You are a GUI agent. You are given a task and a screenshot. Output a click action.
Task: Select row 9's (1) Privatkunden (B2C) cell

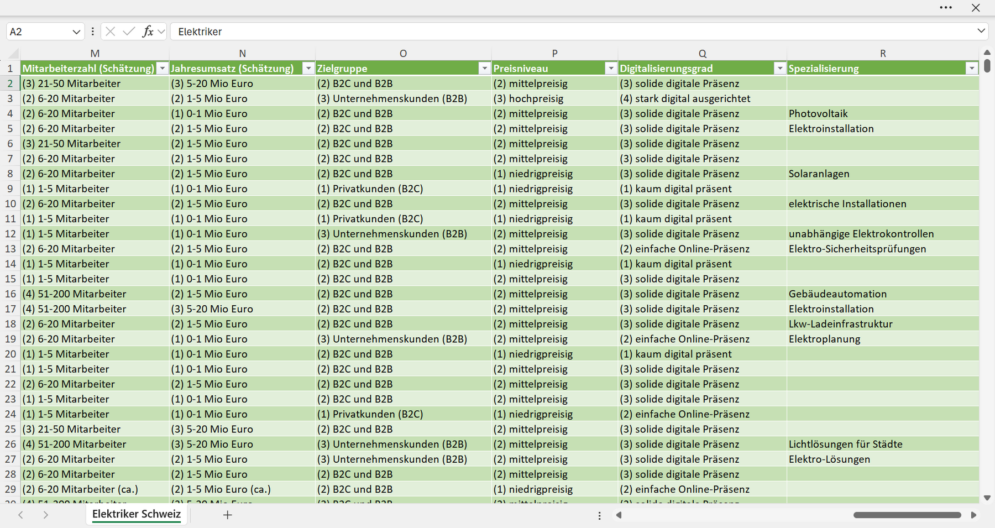404,189
